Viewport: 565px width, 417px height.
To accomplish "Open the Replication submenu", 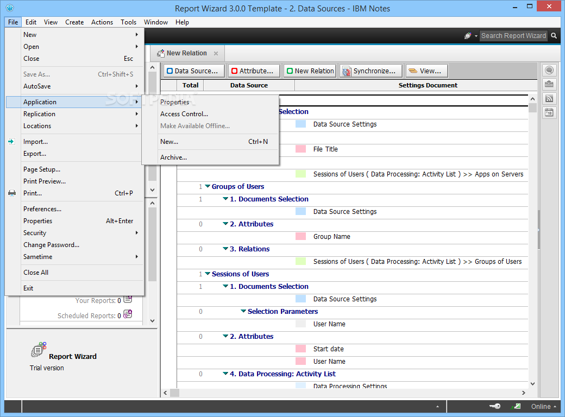I will [75, 114].
